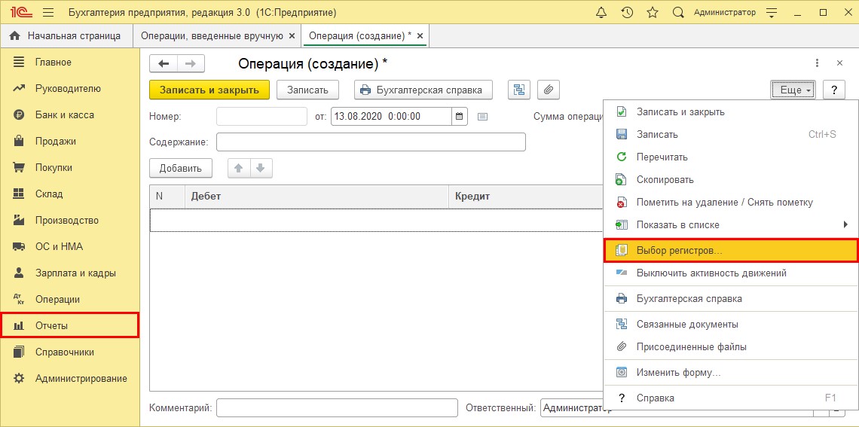
Task: Choose Бухгалтерская справка in the menu
Action: tap(730, 299)
